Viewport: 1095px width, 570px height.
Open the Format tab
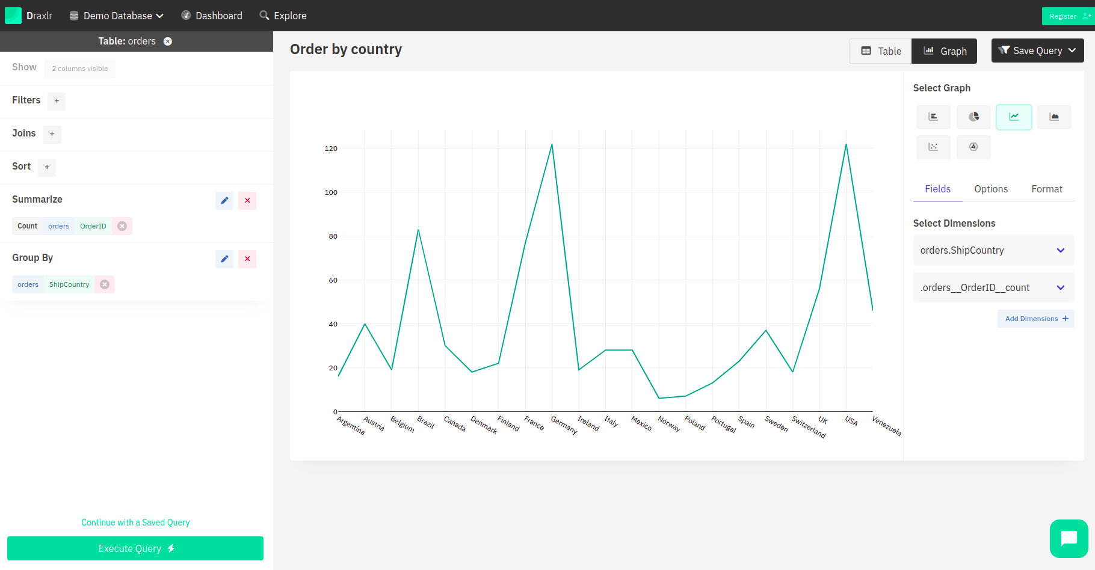pyautogui.click(x=1047, y=189)
